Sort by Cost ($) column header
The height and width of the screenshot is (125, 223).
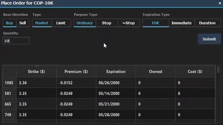[x=195, y=72]
